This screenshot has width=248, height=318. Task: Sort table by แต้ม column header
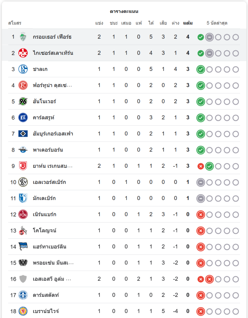pyautogui.click(x=188, y=23)
